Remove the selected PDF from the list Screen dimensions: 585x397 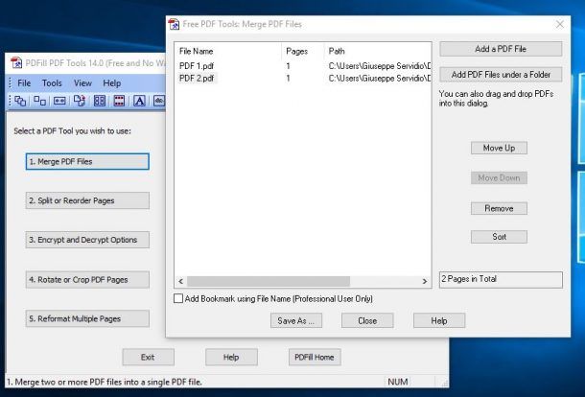coord(499,208)
